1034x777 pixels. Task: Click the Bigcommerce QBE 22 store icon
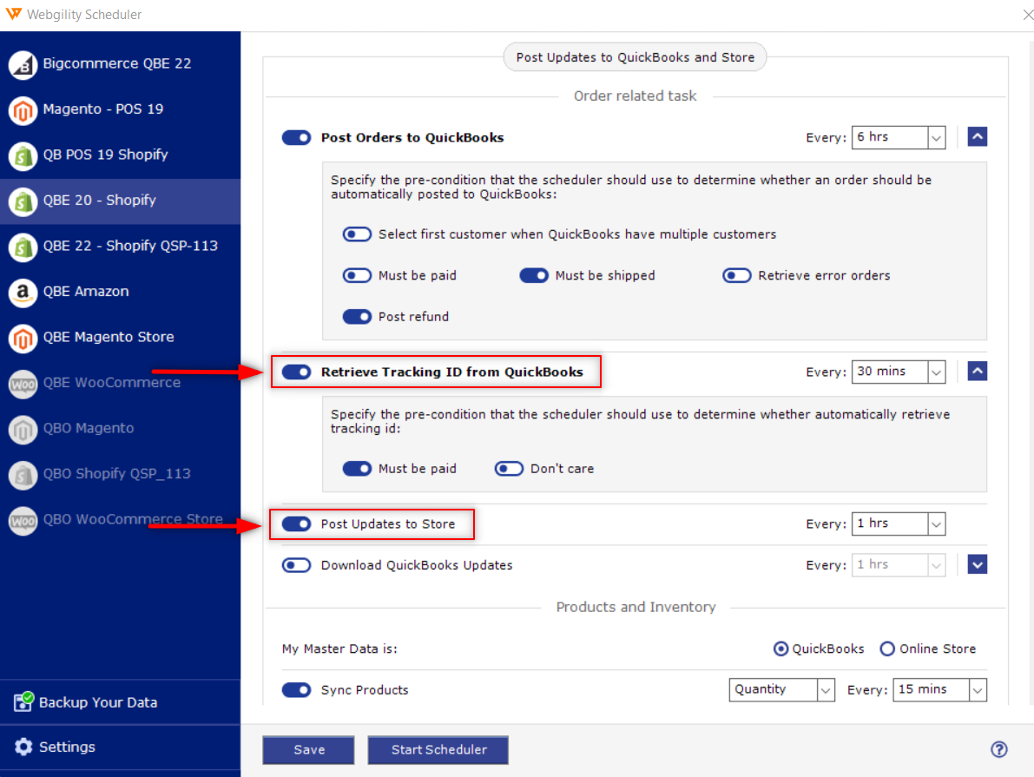[23, 64]
